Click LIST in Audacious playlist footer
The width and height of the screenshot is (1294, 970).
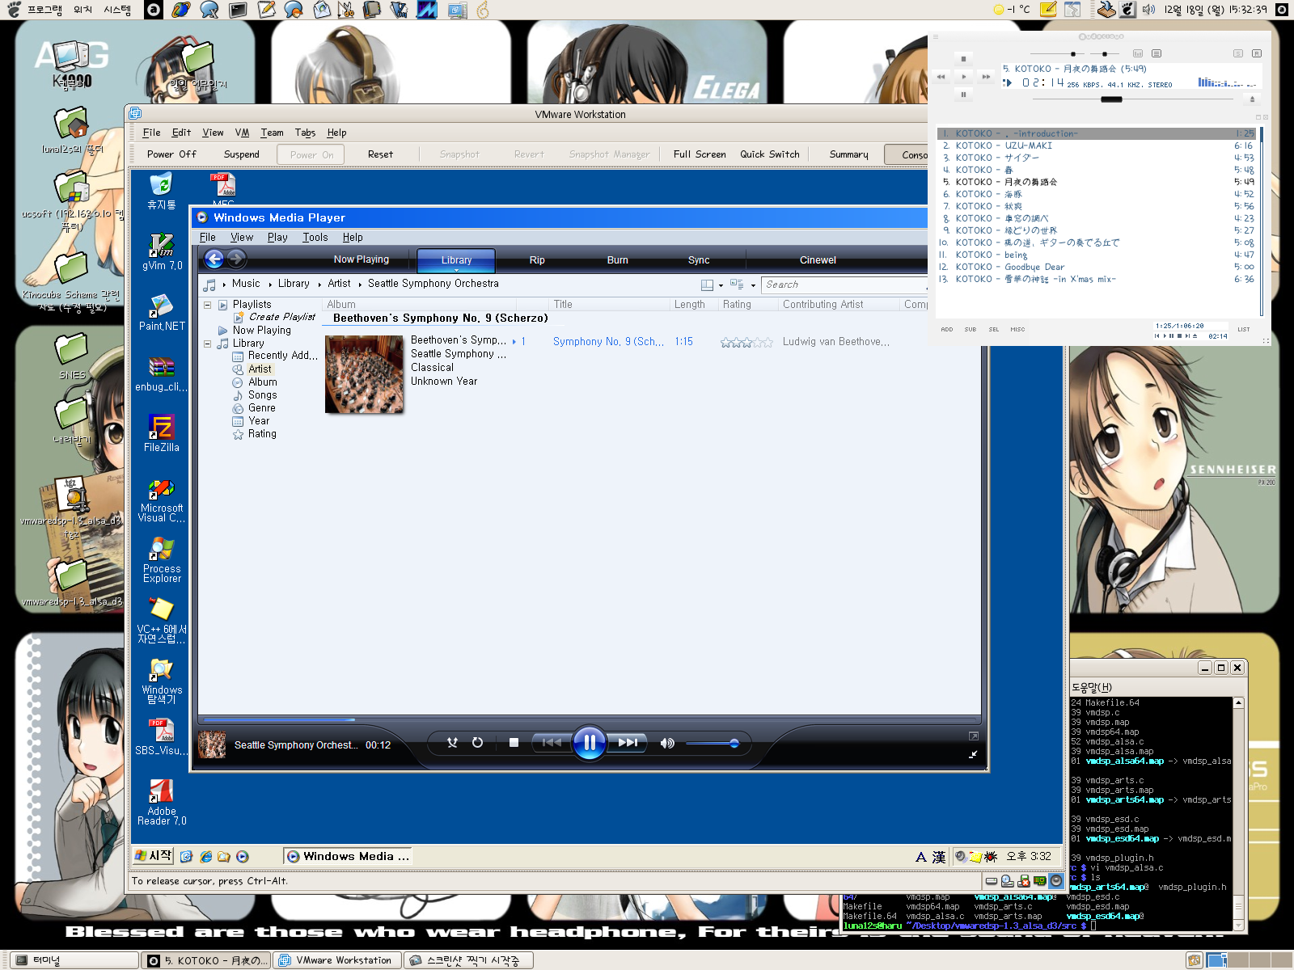click(1244, 330)
